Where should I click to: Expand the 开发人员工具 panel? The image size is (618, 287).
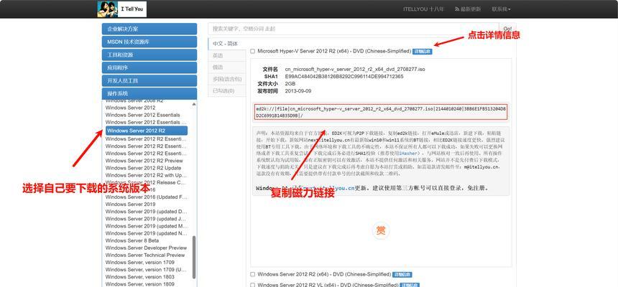coord(149,80)
